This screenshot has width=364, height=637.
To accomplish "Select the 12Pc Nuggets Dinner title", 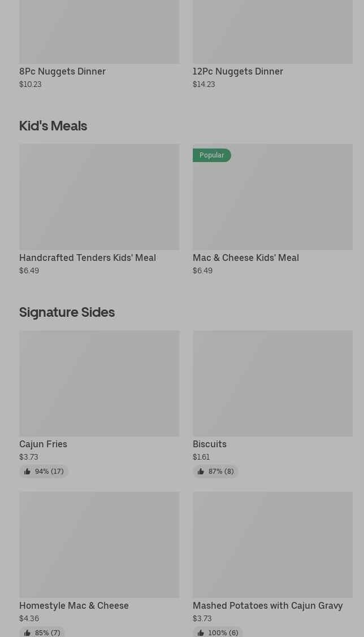I will point(237,72).
